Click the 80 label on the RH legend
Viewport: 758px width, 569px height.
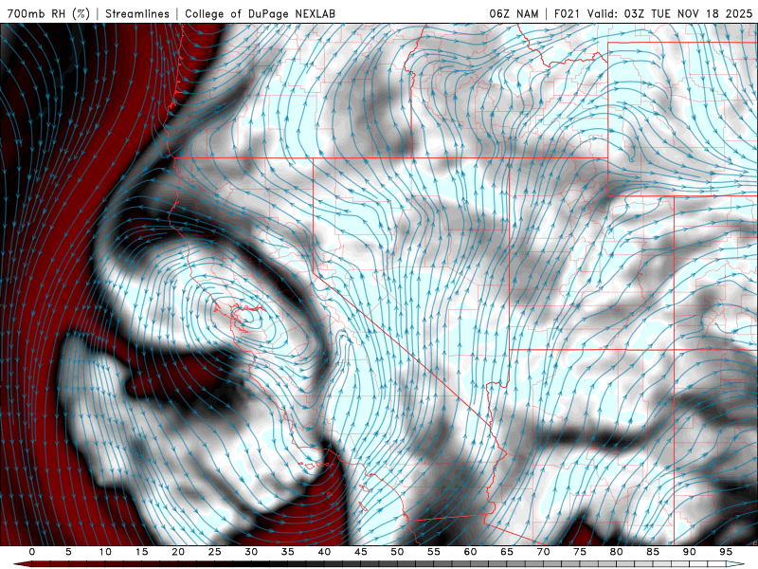616,552
